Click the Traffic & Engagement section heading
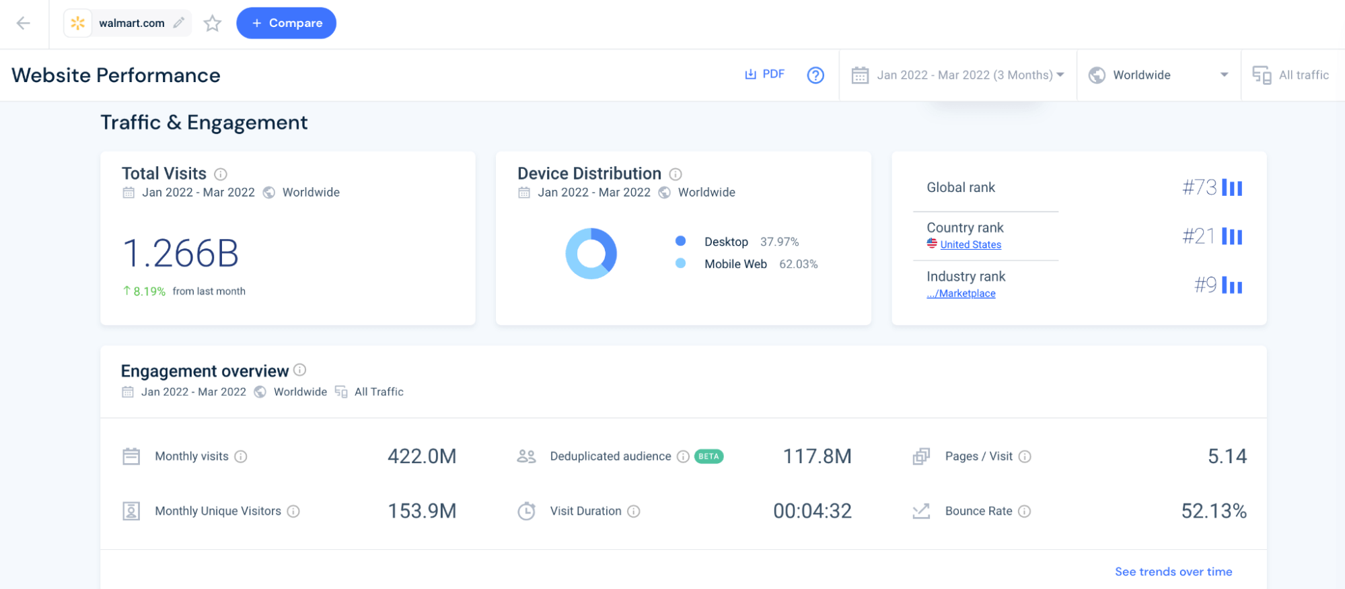This screenshot has height=589, width=1345. click(x=204, y=123)
